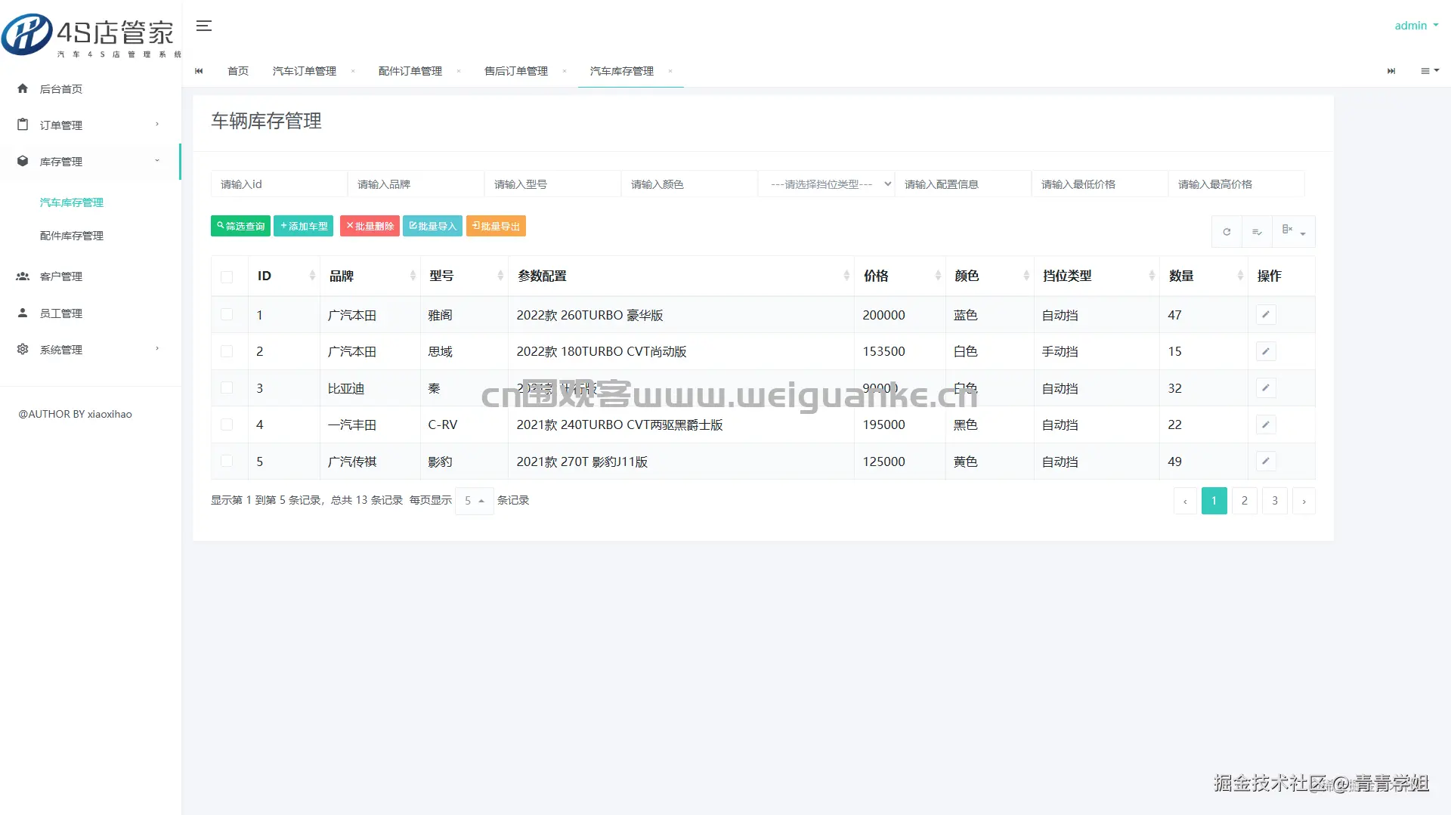Check the box for row ID 3

[x=227, y=388]
